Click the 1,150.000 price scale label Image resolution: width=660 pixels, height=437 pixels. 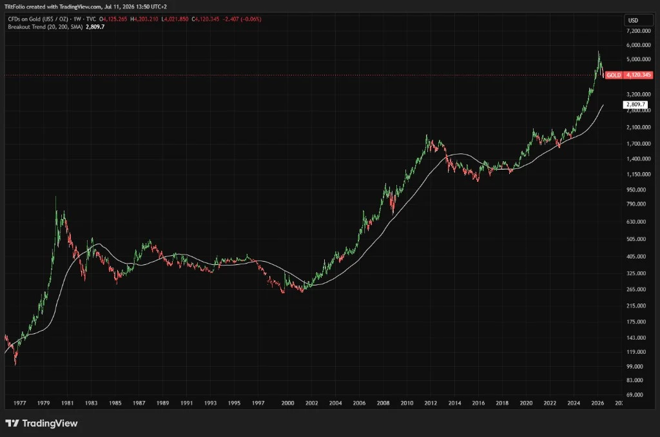coord(639,174)
